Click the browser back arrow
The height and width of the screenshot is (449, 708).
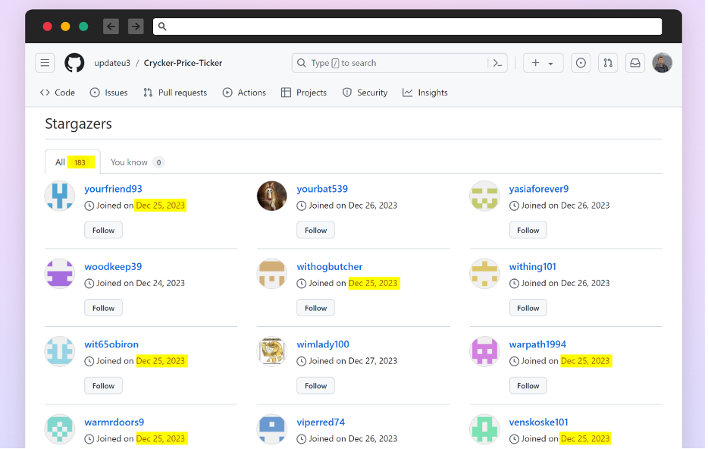click(111, 27)
